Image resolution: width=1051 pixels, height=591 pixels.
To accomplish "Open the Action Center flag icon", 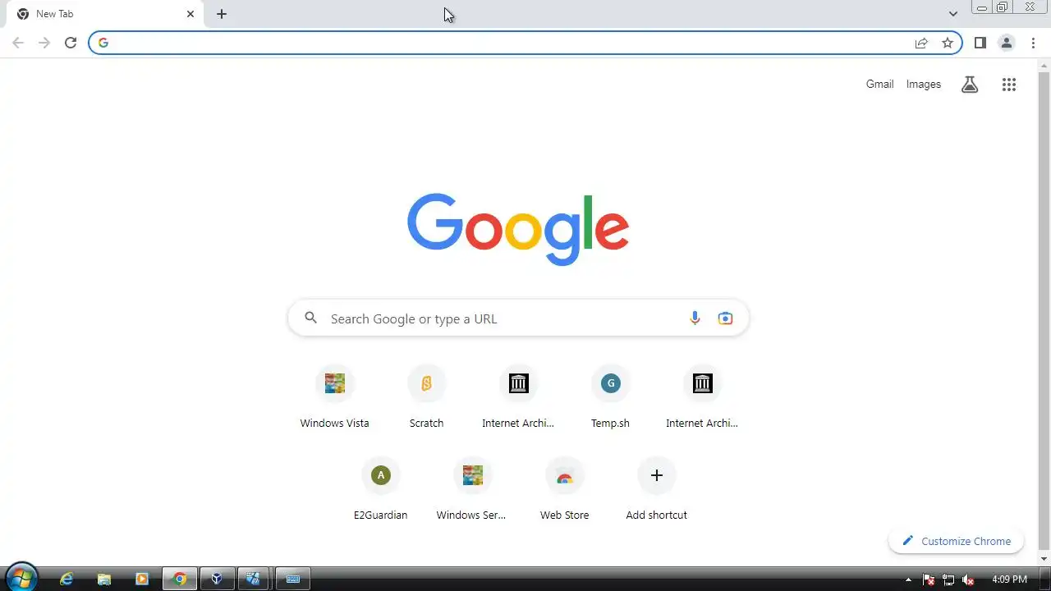I will (x=929, y=580).
